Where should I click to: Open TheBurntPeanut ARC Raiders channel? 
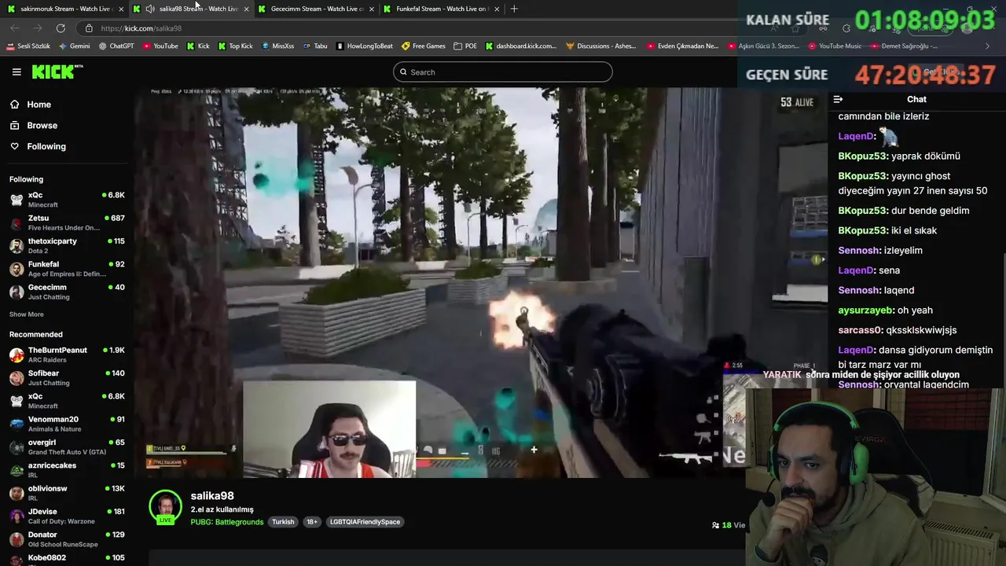[67, 355]
